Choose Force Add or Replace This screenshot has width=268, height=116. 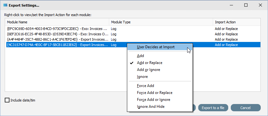(160, 93)
